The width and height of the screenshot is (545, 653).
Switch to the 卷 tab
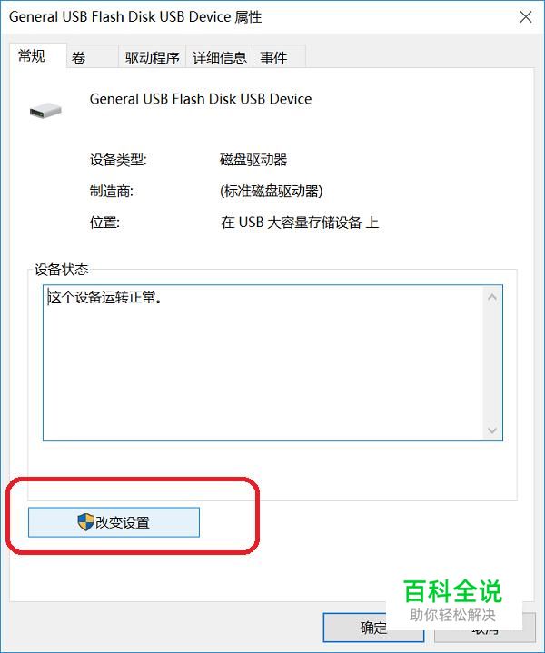[92, 57]
